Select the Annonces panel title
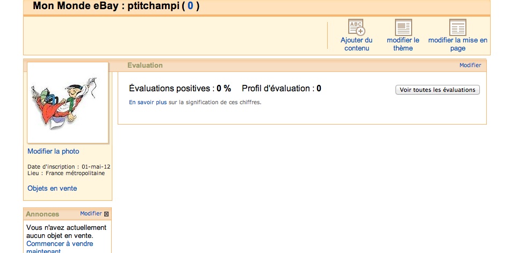Viewport: 532px width, 253px height. click(42, 214)
